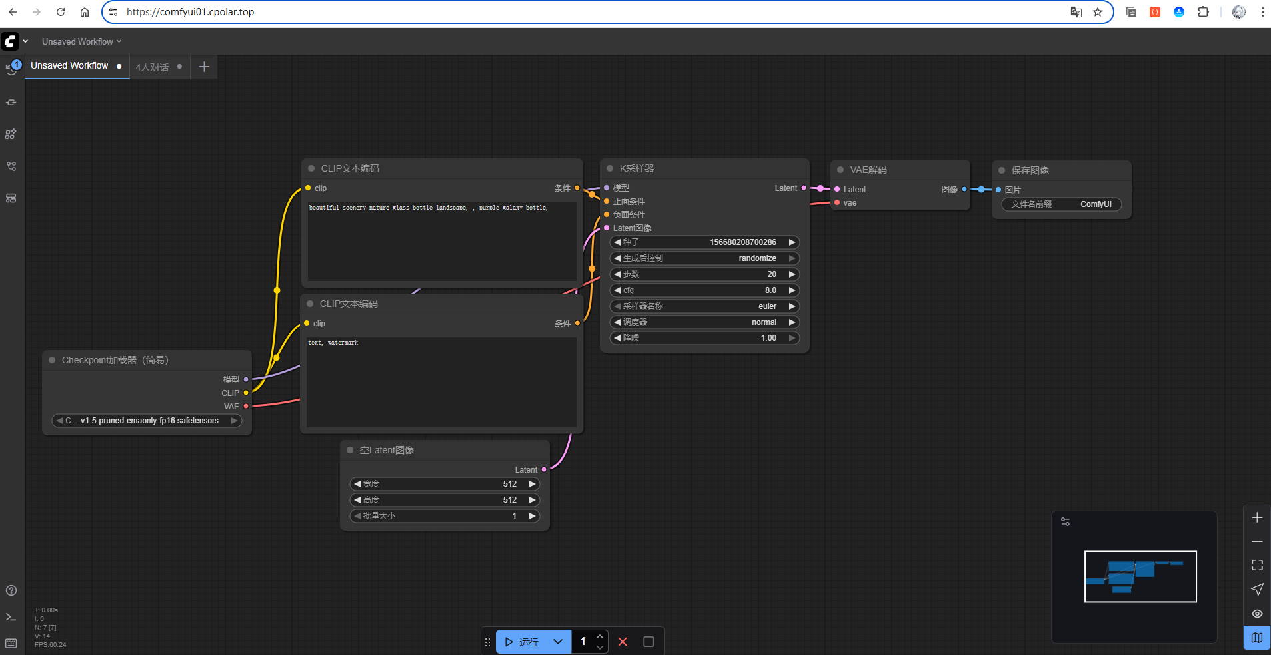Image resolution: width=1271 pixels, height=655 pixels.
Task: Open the templates sidebar icon
Action: pyautogui.click(x=11, y=198)
